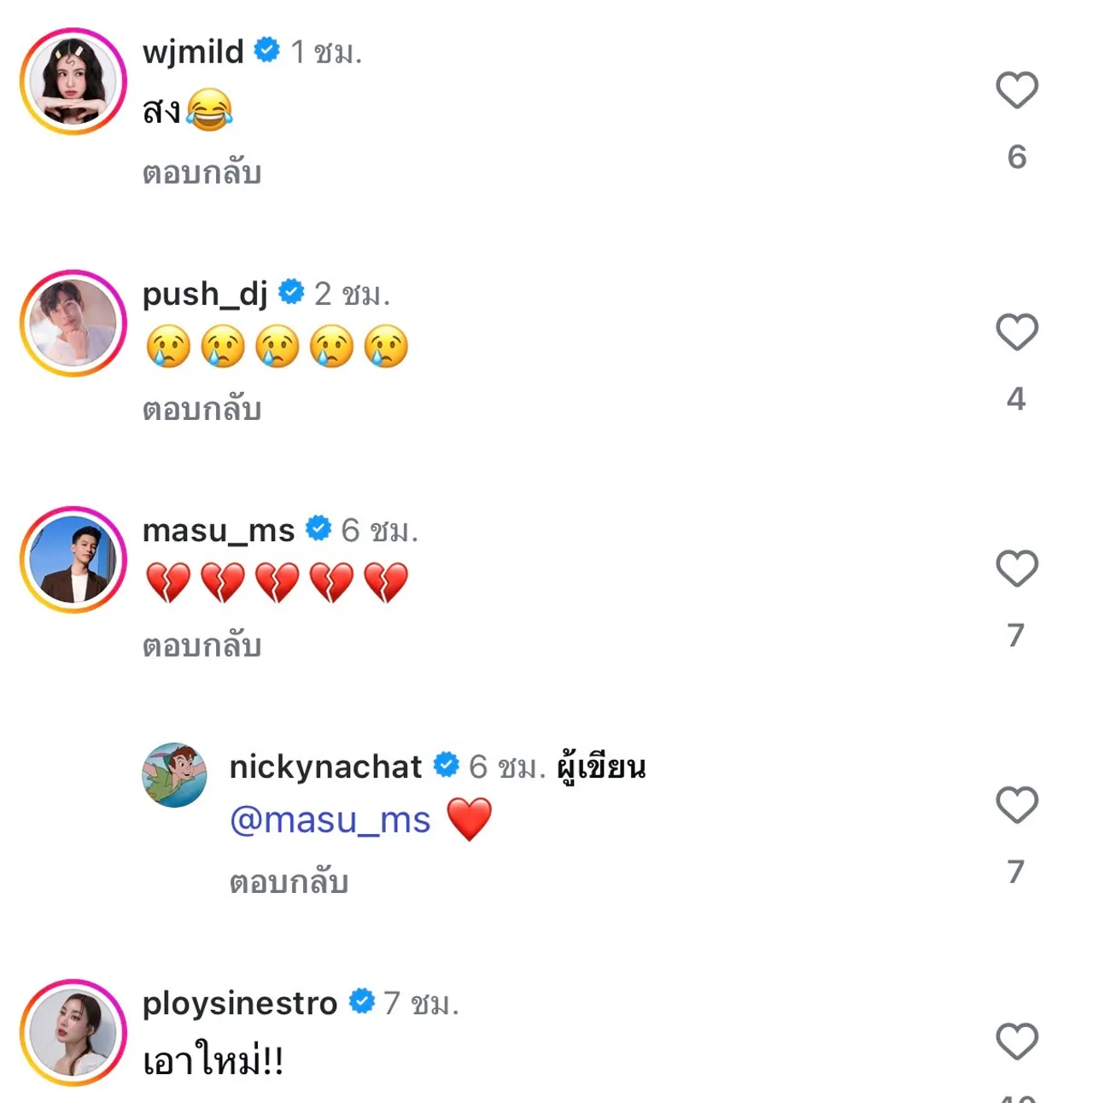This screenshot has height=1103, width=1093.
Task: Open masu_ms's profile avatar
Action: point(73,560)
